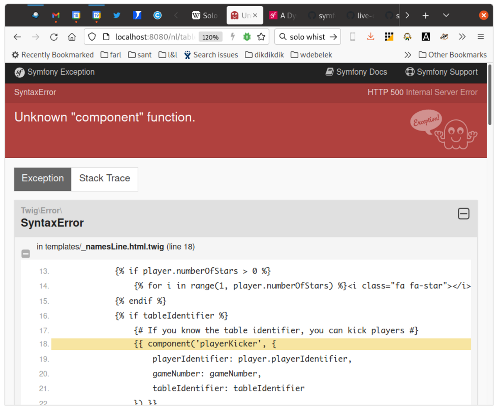This screenshot has width=498, height=410.
Task: Open the Symfony Docs link
Action: [x=356, y=72]
